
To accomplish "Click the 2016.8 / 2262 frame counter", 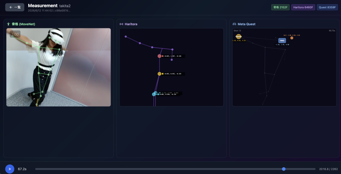I will tap(328, 169).
